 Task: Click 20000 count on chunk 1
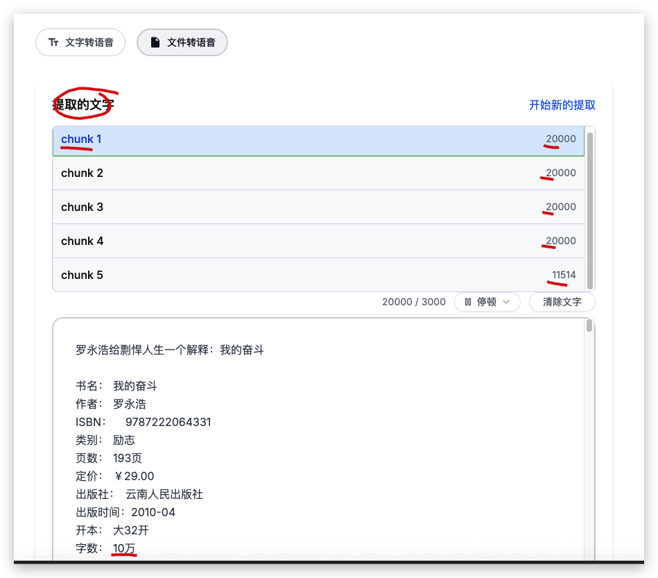pos(561,139)
